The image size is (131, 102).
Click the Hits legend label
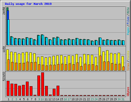coord(128,10)
